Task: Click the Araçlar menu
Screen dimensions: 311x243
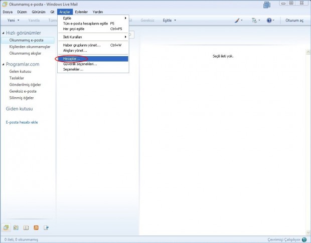Action: click(x=65, y=12)
